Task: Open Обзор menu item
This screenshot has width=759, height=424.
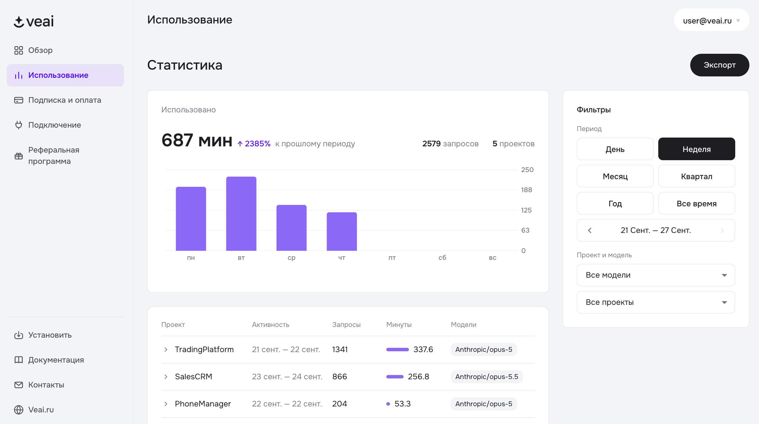Action: (x=65, y=50)
